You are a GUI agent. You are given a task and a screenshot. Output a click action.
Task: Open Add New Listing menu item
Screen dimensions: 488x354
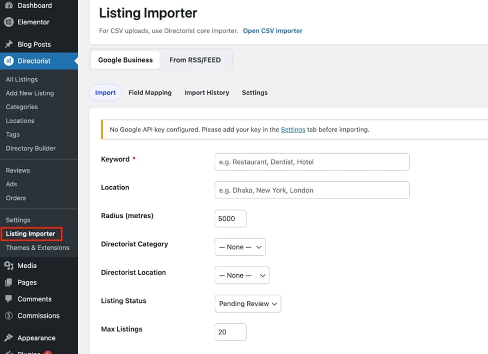point(30,93)
